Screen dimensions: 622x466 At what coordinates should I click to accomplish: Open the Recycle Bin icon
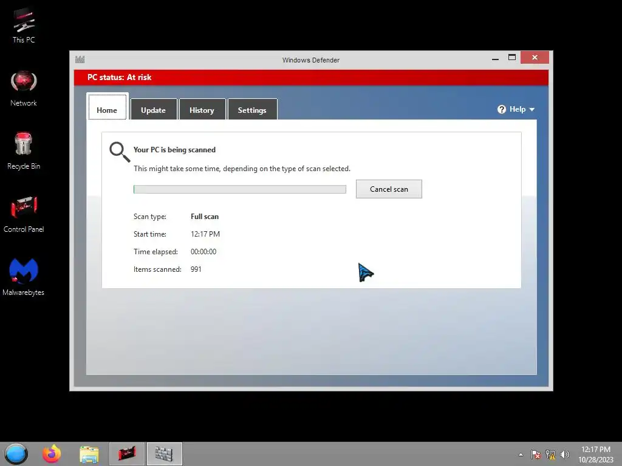[x=24, y=151]
